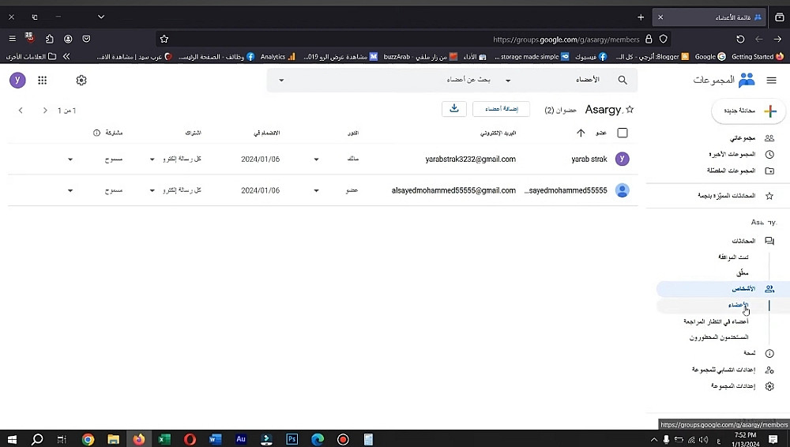Open Photoshop from the taskbar
790x447 pixels.
click(x=292, y=439)
